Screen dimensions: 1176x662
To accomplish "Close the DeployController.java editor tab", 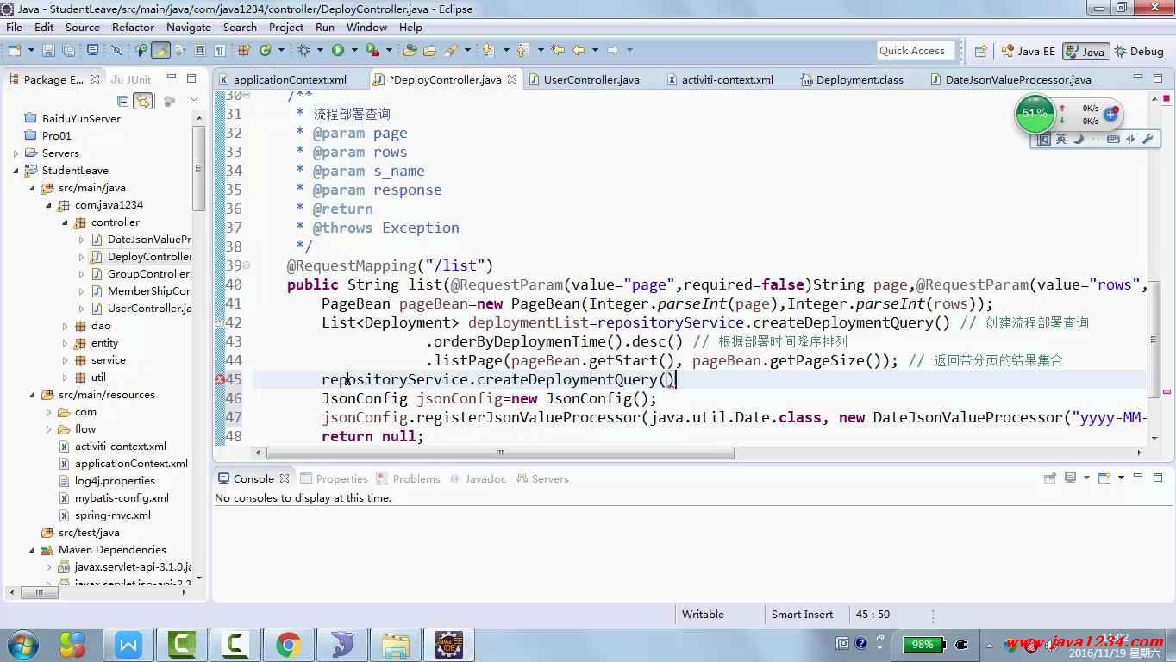I will [512, 79].
